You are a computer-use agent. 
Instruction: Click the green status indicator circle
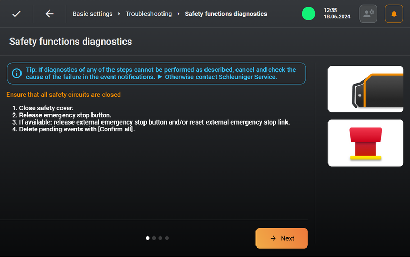point(309,14)
